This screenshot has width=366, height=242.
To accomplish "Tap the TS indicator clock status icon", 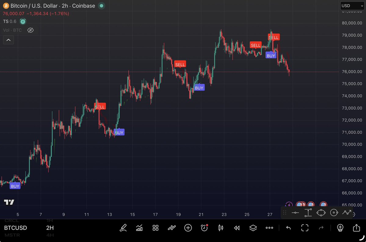I will 23,21.
